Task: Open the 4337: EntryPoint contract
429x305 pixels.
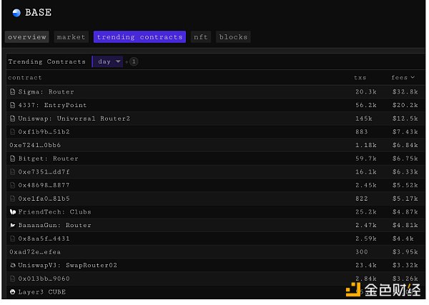Action: click(52, 105)
